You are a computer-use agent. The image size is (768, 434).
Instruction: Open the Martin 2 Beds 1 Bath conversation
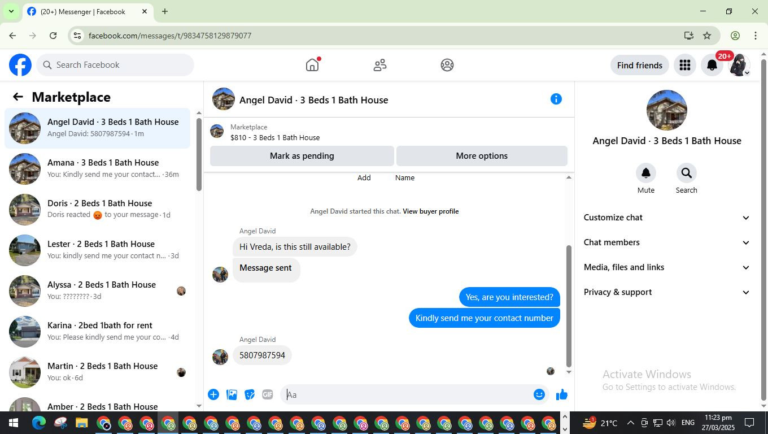(97, 372)
